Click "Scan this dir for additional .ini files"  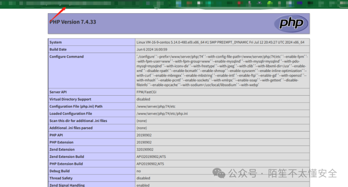[78, 121]
